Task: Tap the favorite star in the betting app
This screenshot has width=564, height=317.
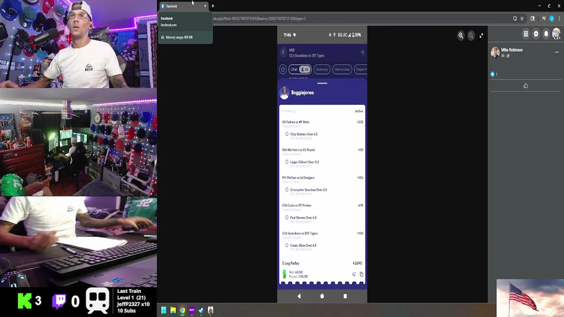Action: point(283,69)
